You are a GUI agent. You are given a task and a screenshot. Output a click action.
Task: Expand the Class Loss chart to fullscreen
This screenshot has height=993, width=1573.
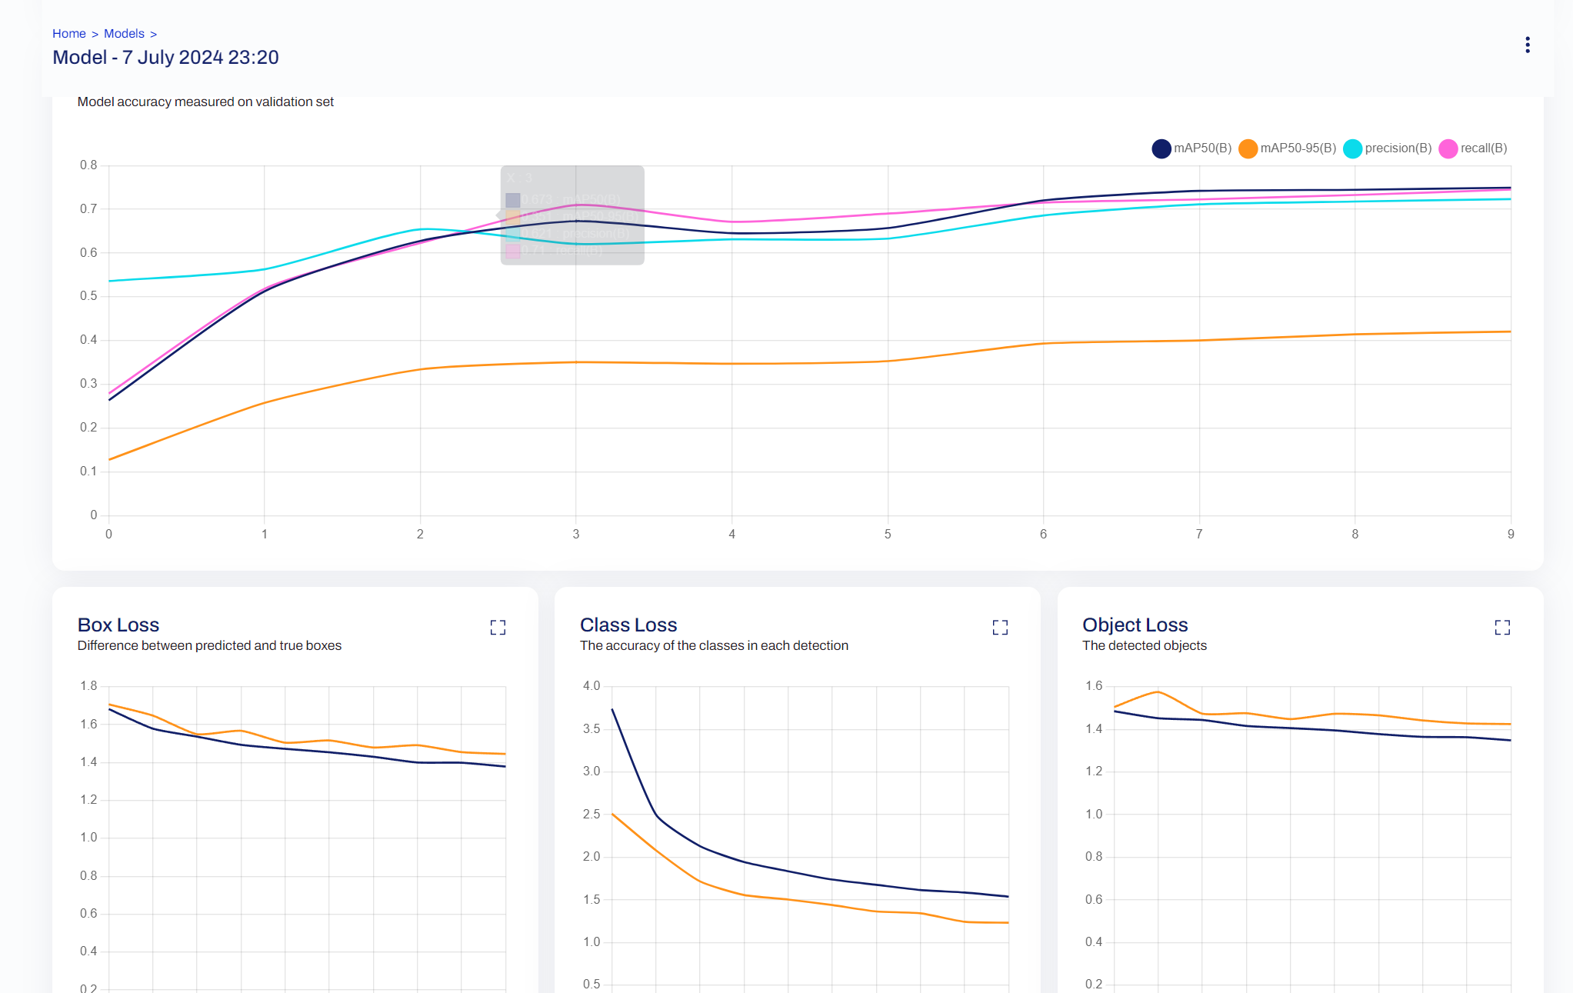click(1000, 628)
